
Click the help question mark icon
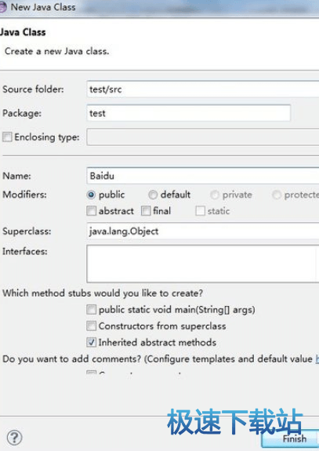(x=14, y=438)
